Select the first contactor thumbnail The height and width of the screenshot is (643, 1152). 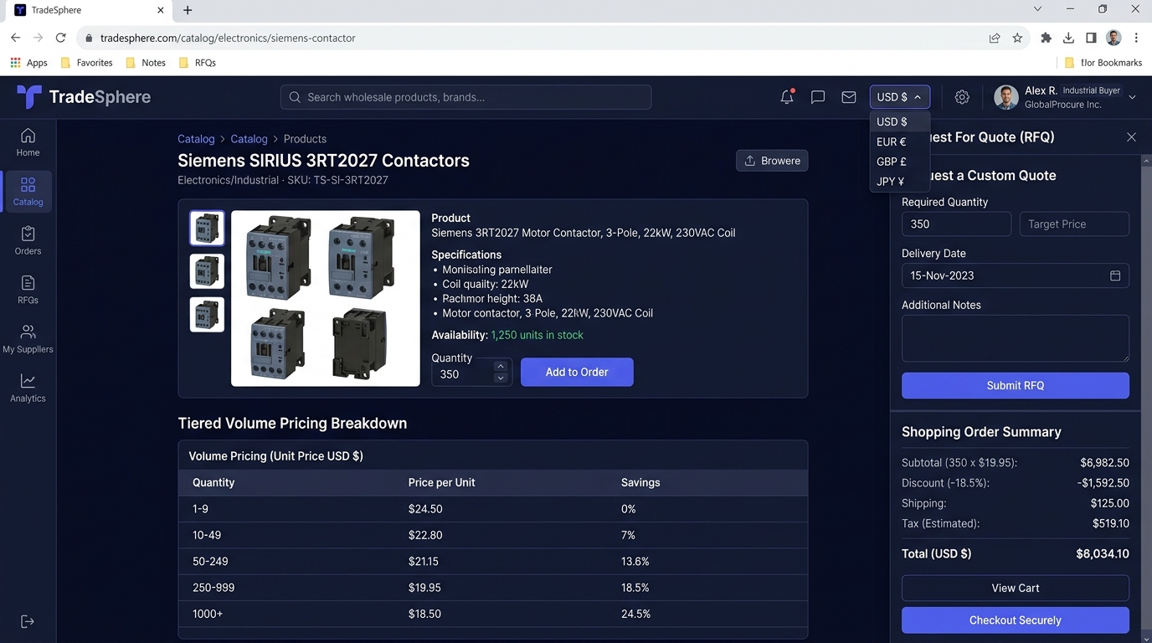click(x=207, y=228)
